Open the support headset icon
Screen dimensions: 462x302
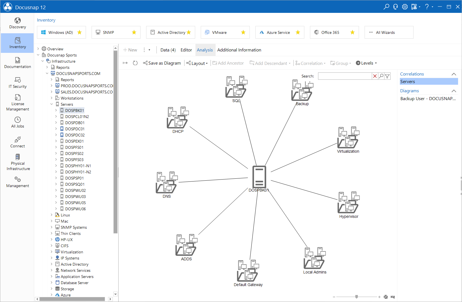tap(395, 7)
